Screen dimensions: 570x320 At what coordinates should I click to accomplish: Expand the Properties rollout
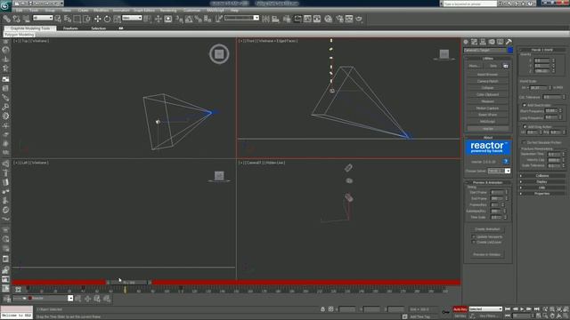(x=542, y=194)
